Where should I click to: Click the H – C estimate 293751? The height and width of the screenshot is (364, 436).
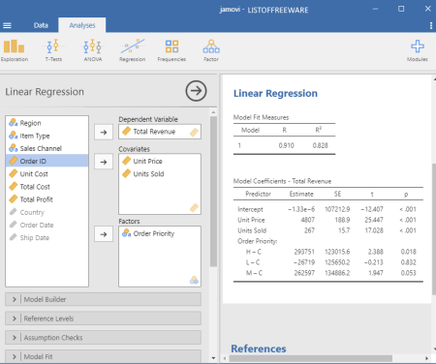[304, 252]
